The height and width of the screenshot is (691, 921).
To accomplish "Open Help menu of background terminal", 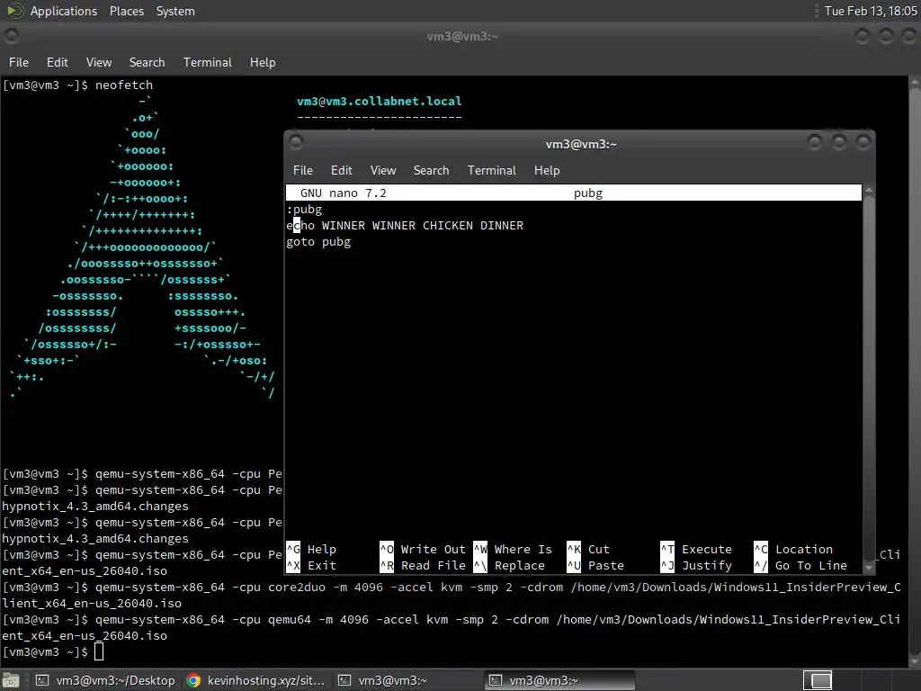I will point(262,62).
